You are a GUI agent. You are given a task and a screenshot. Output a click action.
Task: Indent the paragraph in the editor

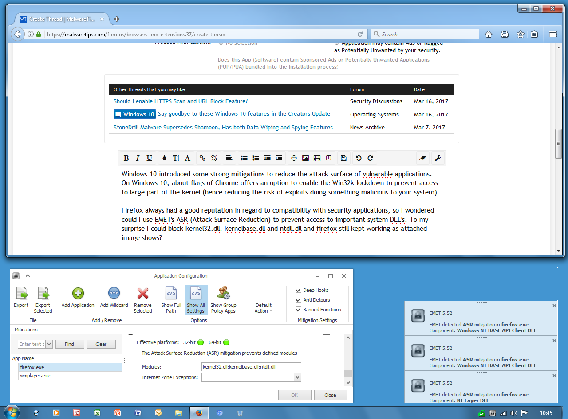pos(279,158)
